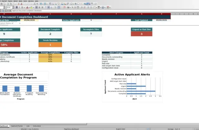Open the Styles menu

tap(10, 1)
